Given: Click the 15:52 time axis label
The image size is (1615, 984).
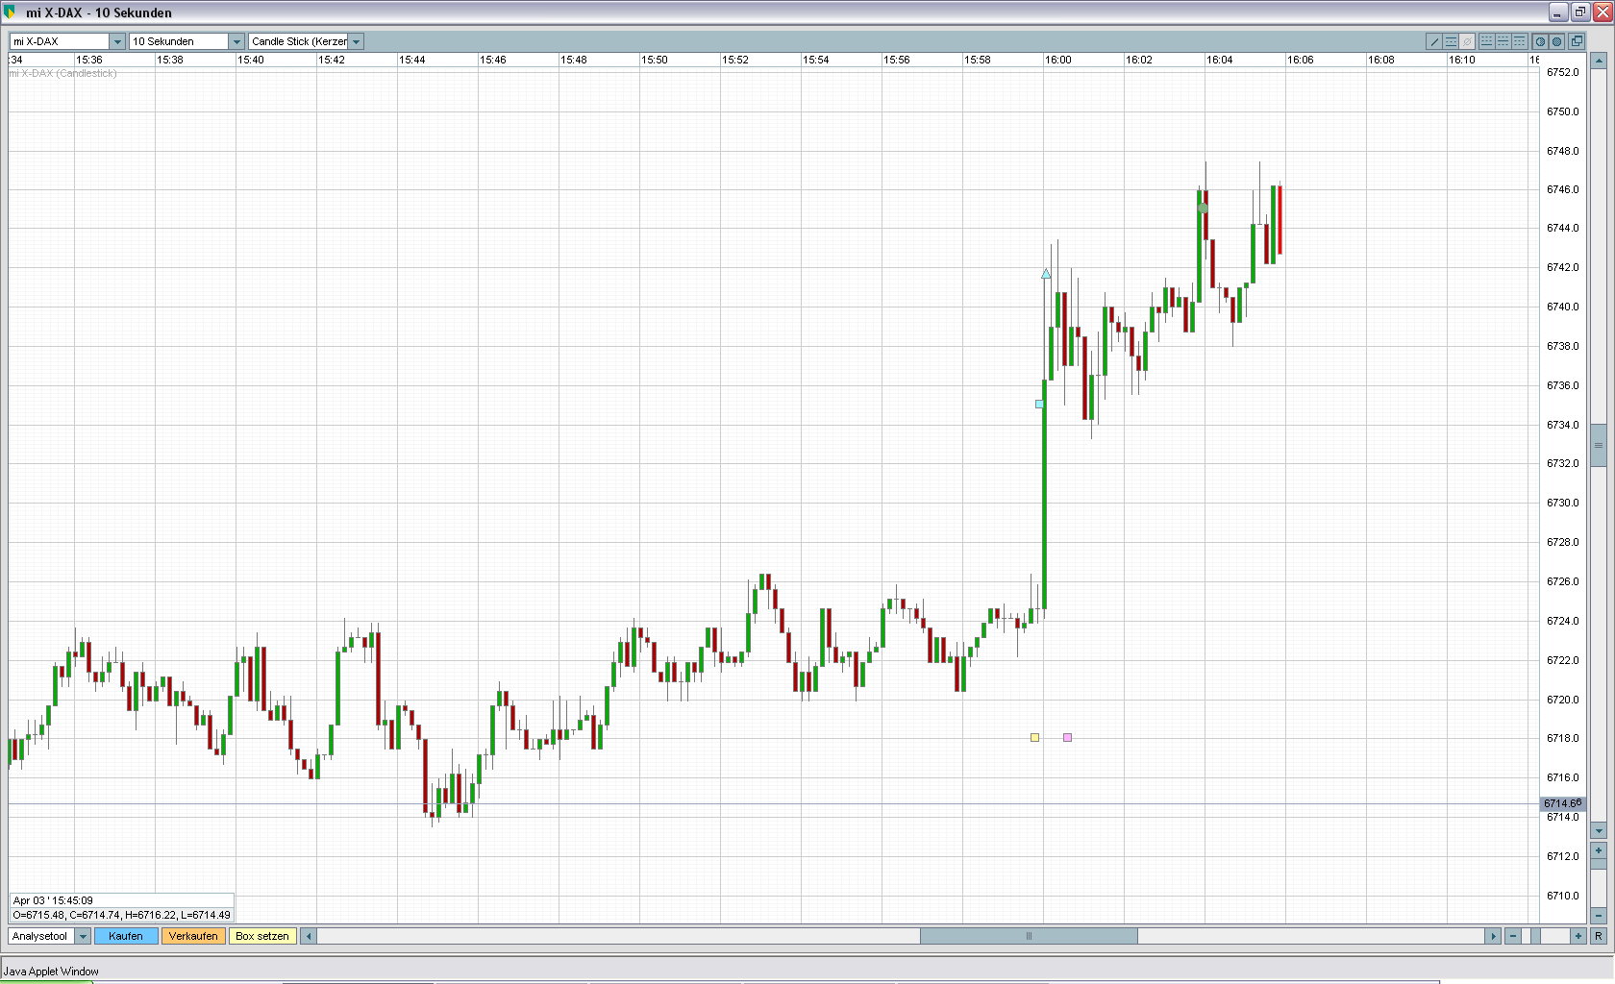Looking at the screenshot, I should point(735,60).
